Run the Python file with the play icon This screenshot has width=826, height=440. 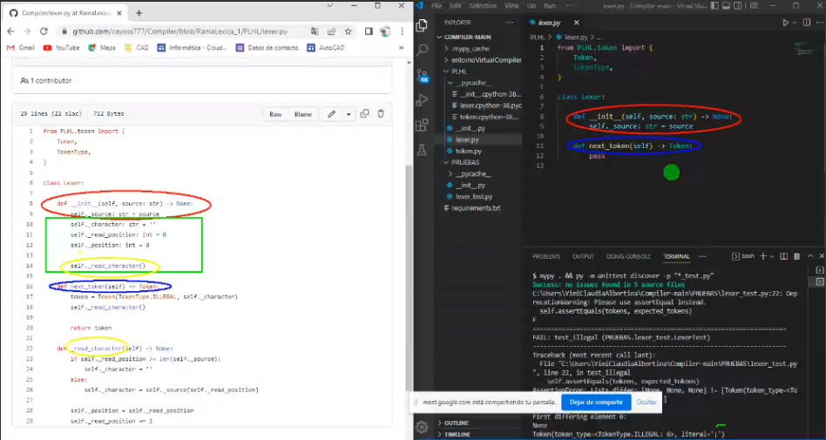[785, 23]
